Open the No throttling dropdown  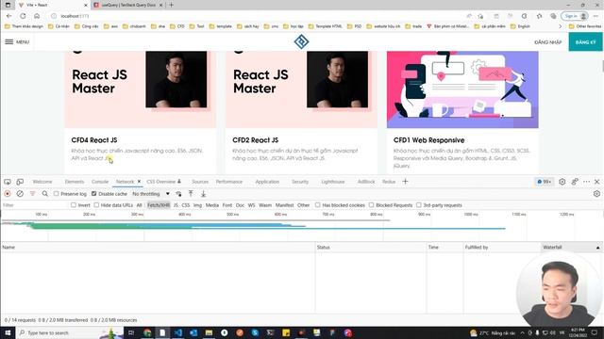coord(151,194)
